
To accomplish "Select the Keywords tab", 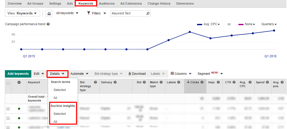I will 86,3.
